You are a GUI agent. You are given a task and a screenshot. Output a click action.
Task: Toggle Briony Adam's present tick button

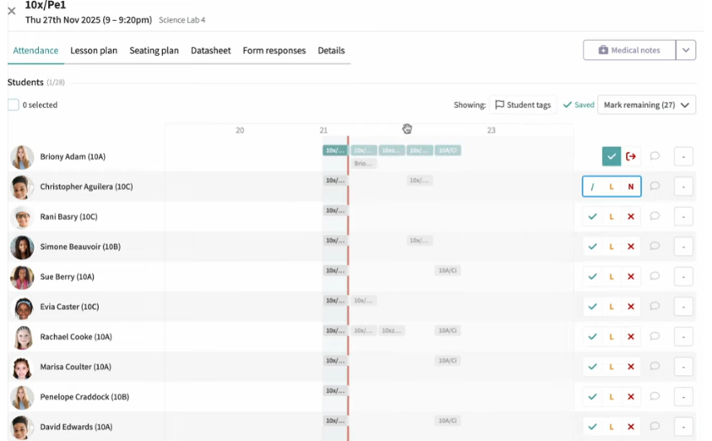(x=611, y=156)
